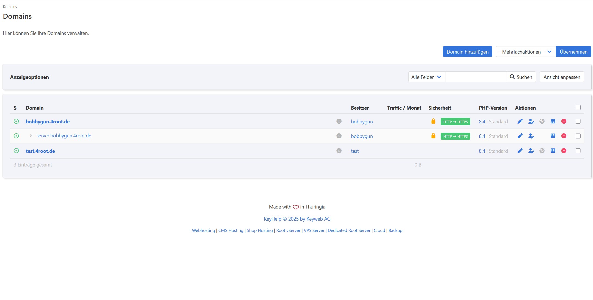The width and height of the screenshot is (593, 300).
Task: Click the green status icon for test.4root.de
Action: (x=16, y=151)
